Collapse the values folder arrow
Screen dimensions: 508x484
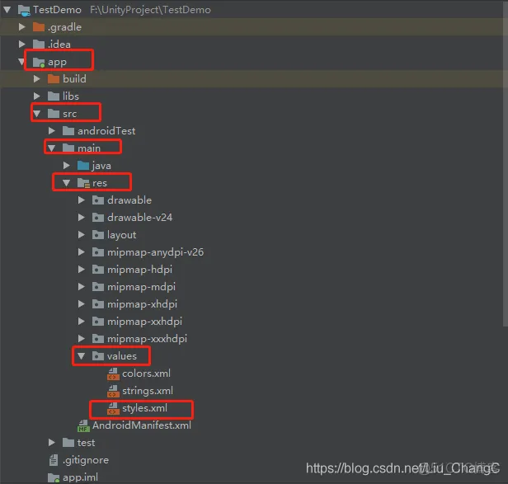click(x=82, y=355)
